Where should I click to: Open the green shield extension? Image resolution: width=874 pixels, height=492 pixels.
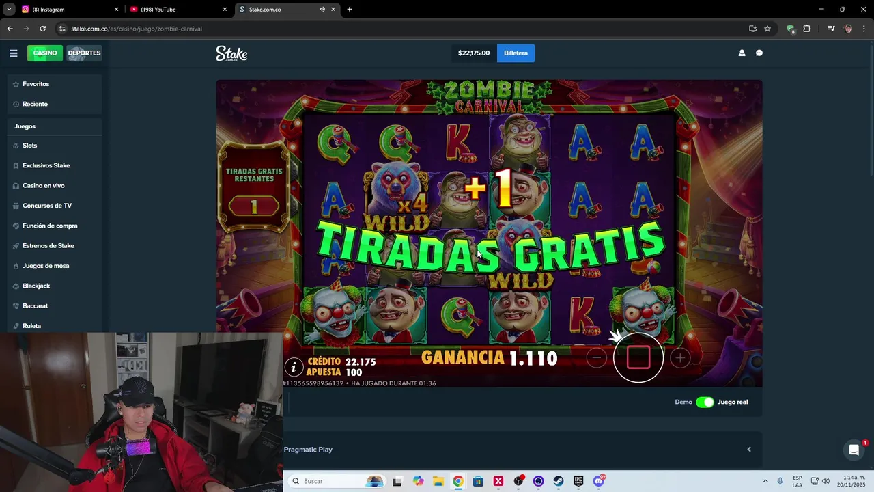pos(791,29)
